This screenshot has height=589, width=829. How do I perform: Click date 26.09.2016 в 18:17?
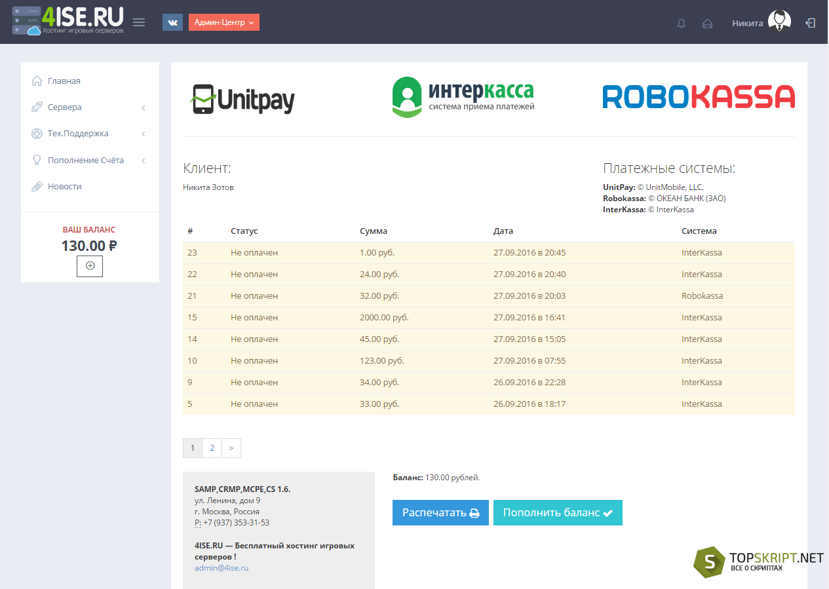tap(530, 404)
